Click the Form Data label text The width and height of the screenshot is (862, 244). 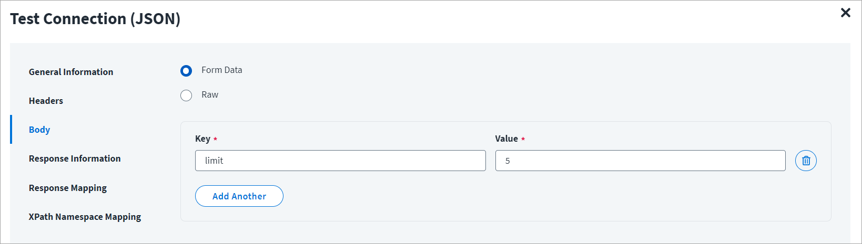click(x=222, y=70)
